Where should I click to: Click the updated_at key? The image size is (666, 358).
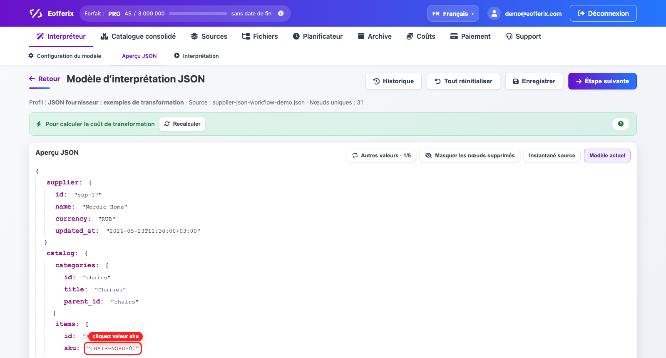click(x=77, y=231)
